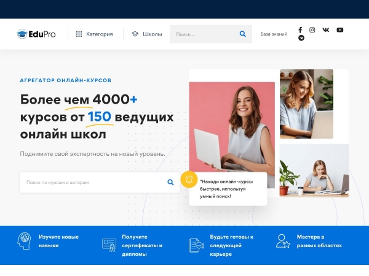Open the YouTube social icon

coord(340,30)
